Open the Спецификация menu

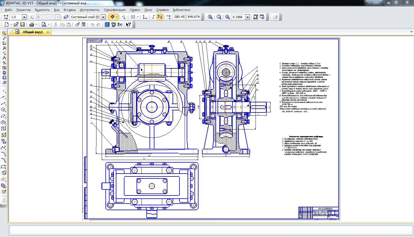(x=115, y=10)
